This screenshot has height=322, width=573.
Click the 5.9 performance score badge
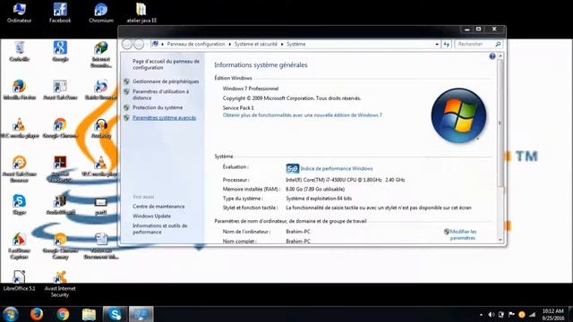pos(293,168)
